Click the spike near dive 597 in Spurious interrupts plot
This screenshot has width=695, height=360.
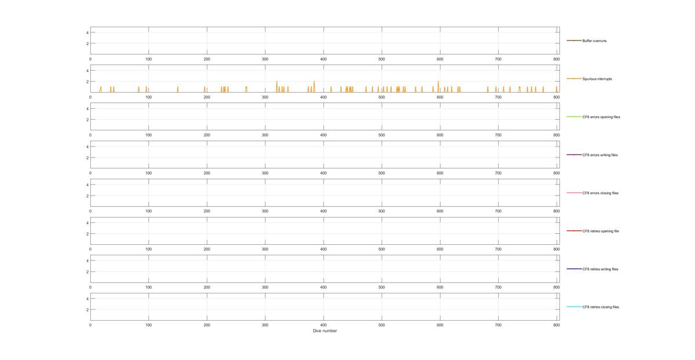[x=438, y=86]
